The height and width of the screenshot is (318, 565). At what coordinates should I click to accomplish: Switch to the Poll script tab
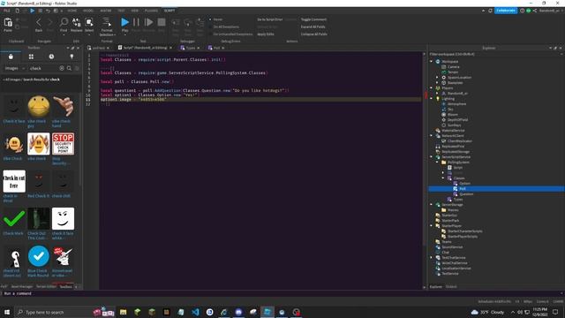click(x=216, y=48)
